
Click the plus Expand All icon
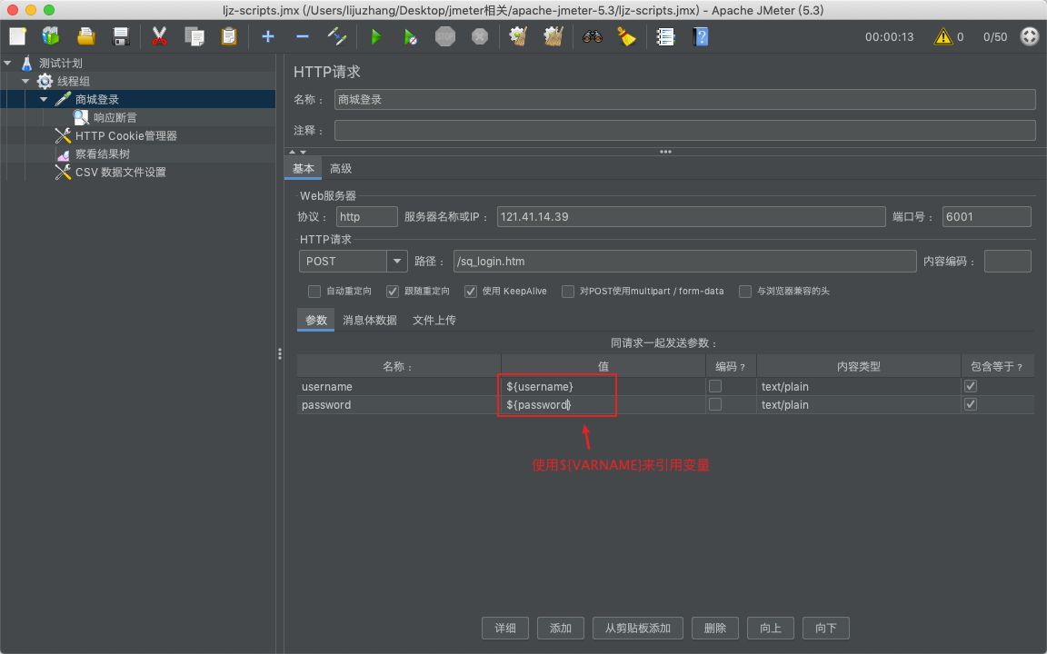[268, 36]
